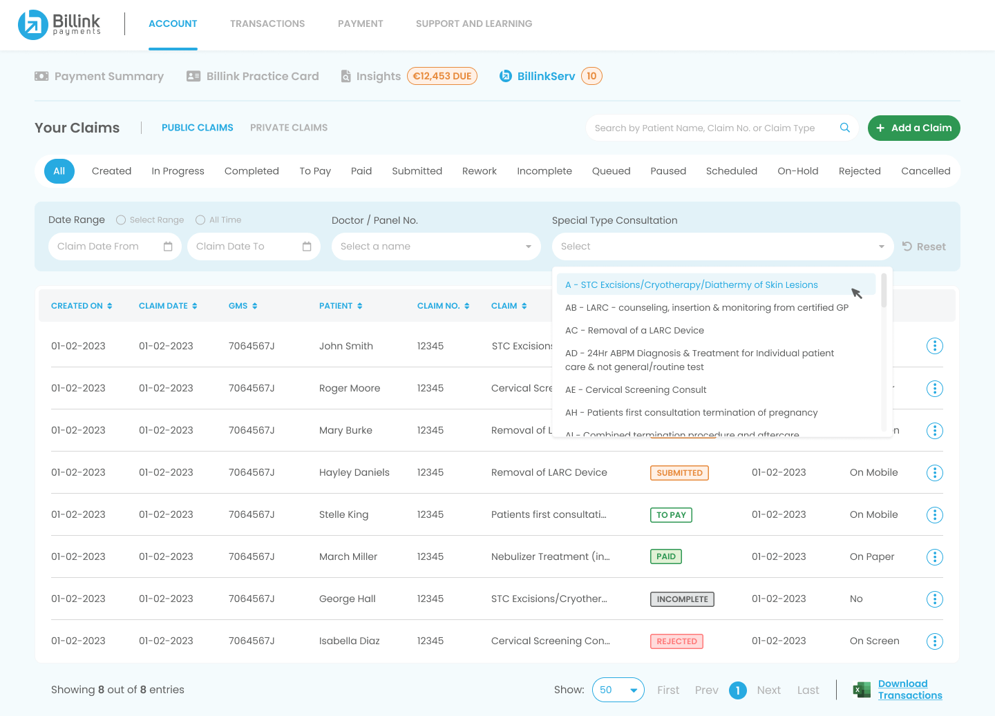Sort by GMS column arrows
The width and height of the screenshot is (995, 716).
pyautogui.click(x=254, y=306)
